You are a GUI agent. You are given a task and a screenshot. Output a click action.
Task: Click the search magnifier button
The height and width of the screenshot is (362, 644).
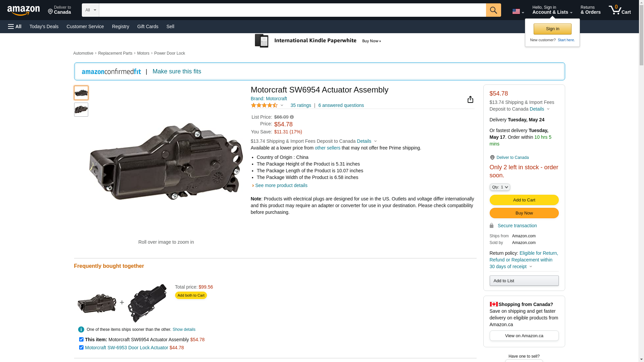click(493, 10)
